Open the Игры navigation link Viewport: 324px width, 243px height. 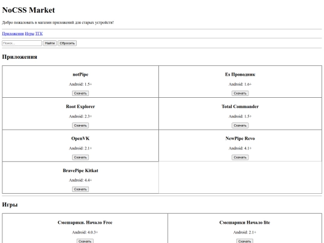pyautogui.click(x=29, y=34)
